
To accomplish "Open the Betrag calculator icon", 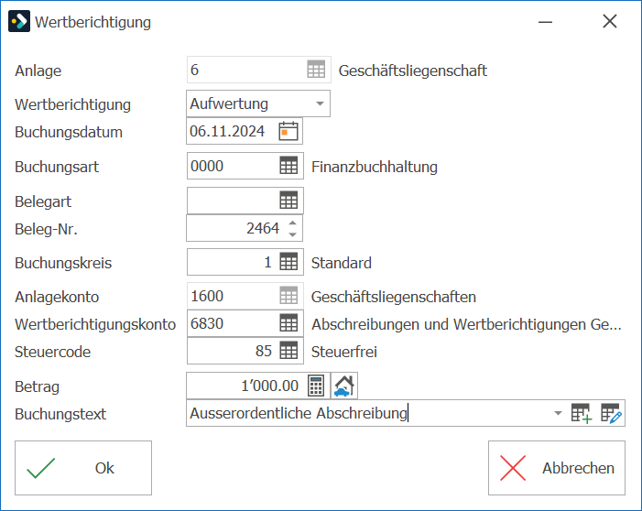I will coord(316,386).
